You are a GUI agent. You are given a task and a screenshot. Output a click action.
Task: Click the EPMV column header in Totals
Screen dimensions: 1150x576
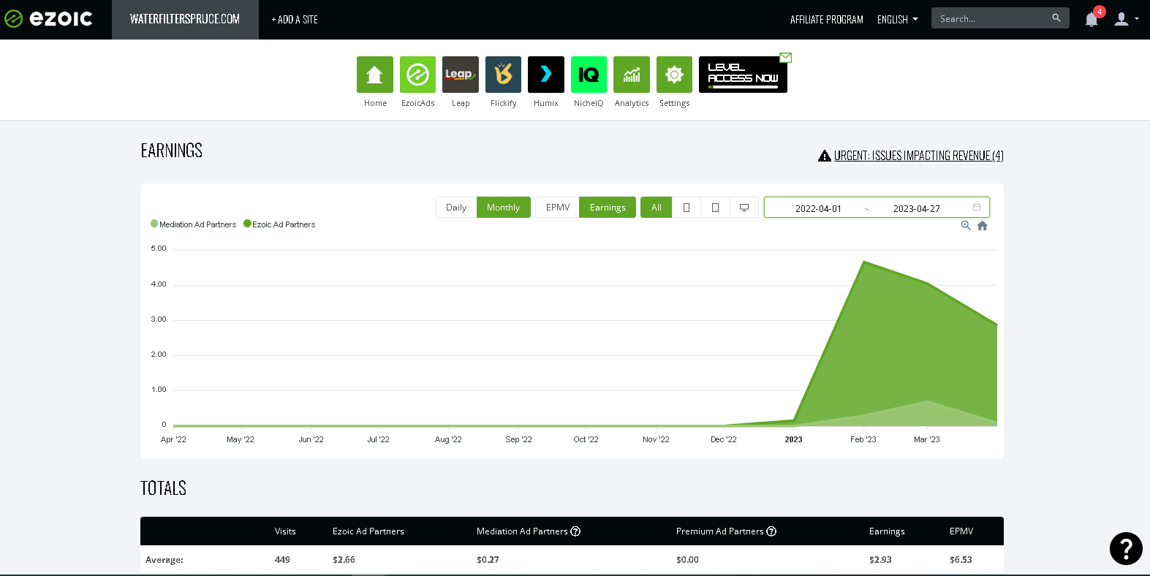(x=961, y=531)
